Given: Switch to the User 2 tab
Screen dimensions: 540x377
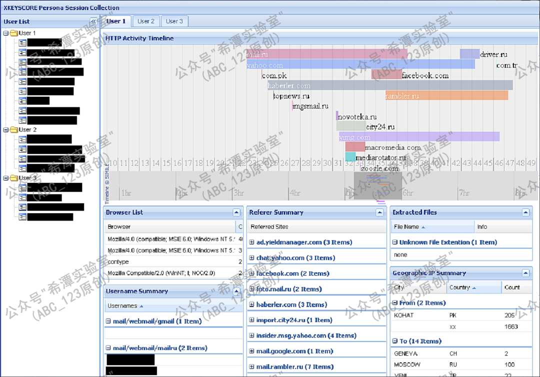Looking at the screenshot, I should (x=146, y=21).
